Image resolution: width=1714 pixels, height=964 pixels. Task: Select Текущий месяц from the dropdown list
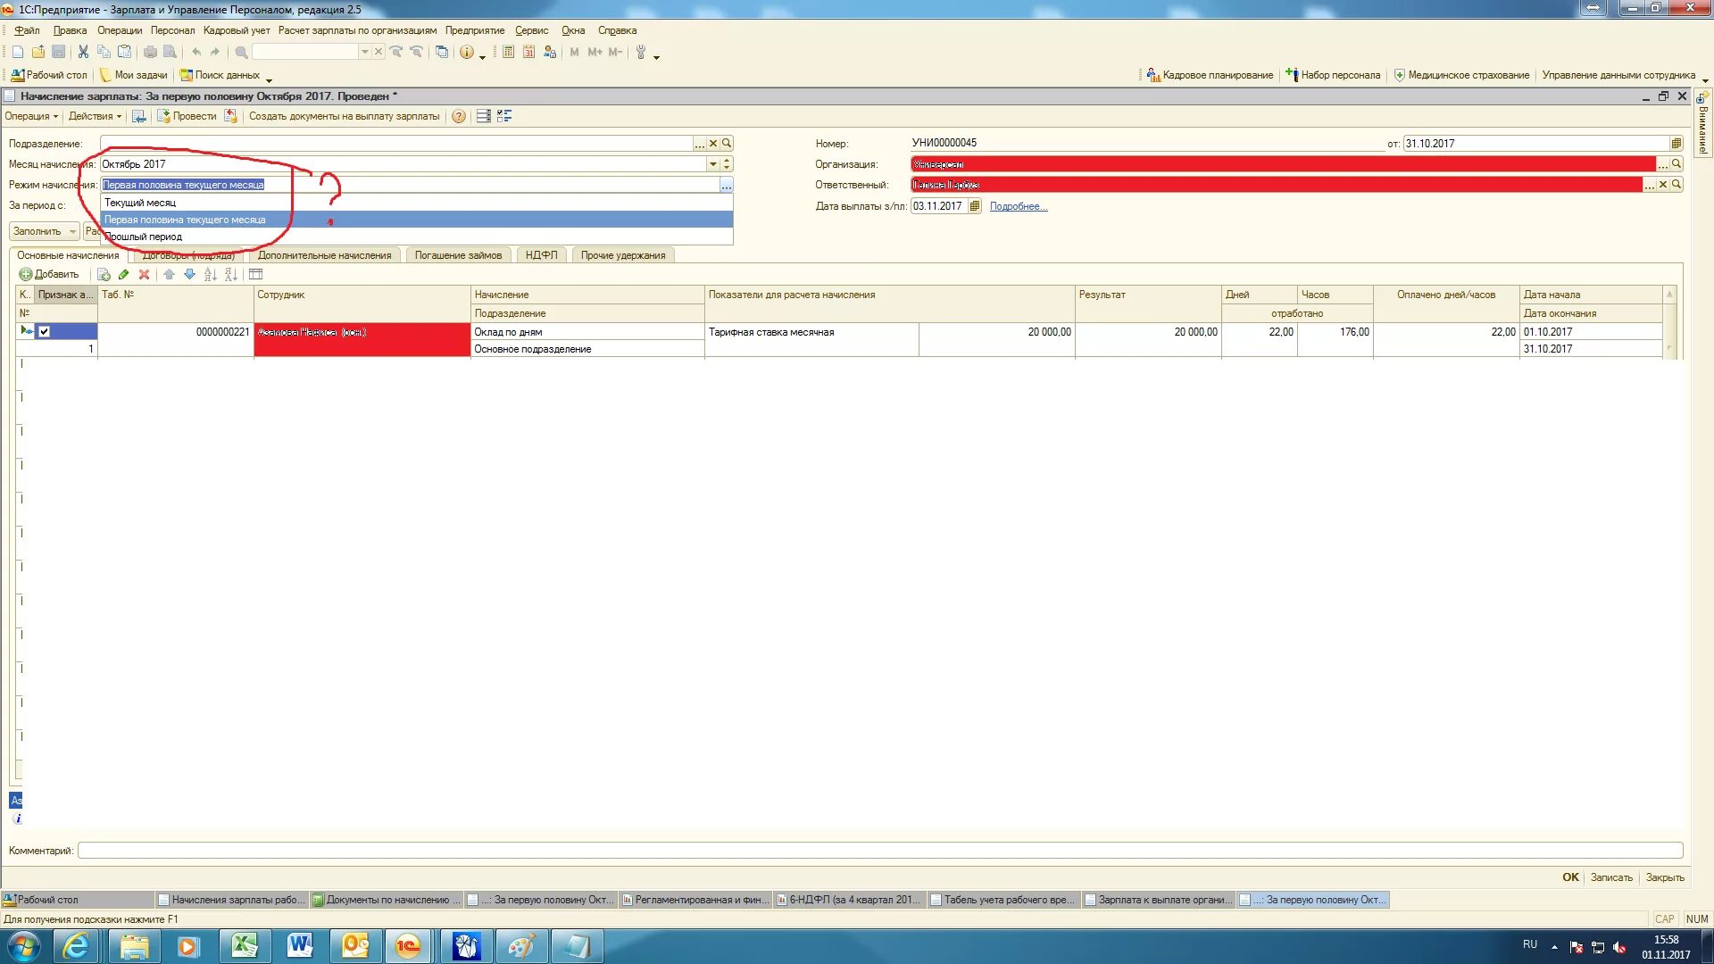pyautogui.click(x=140, y=204)
